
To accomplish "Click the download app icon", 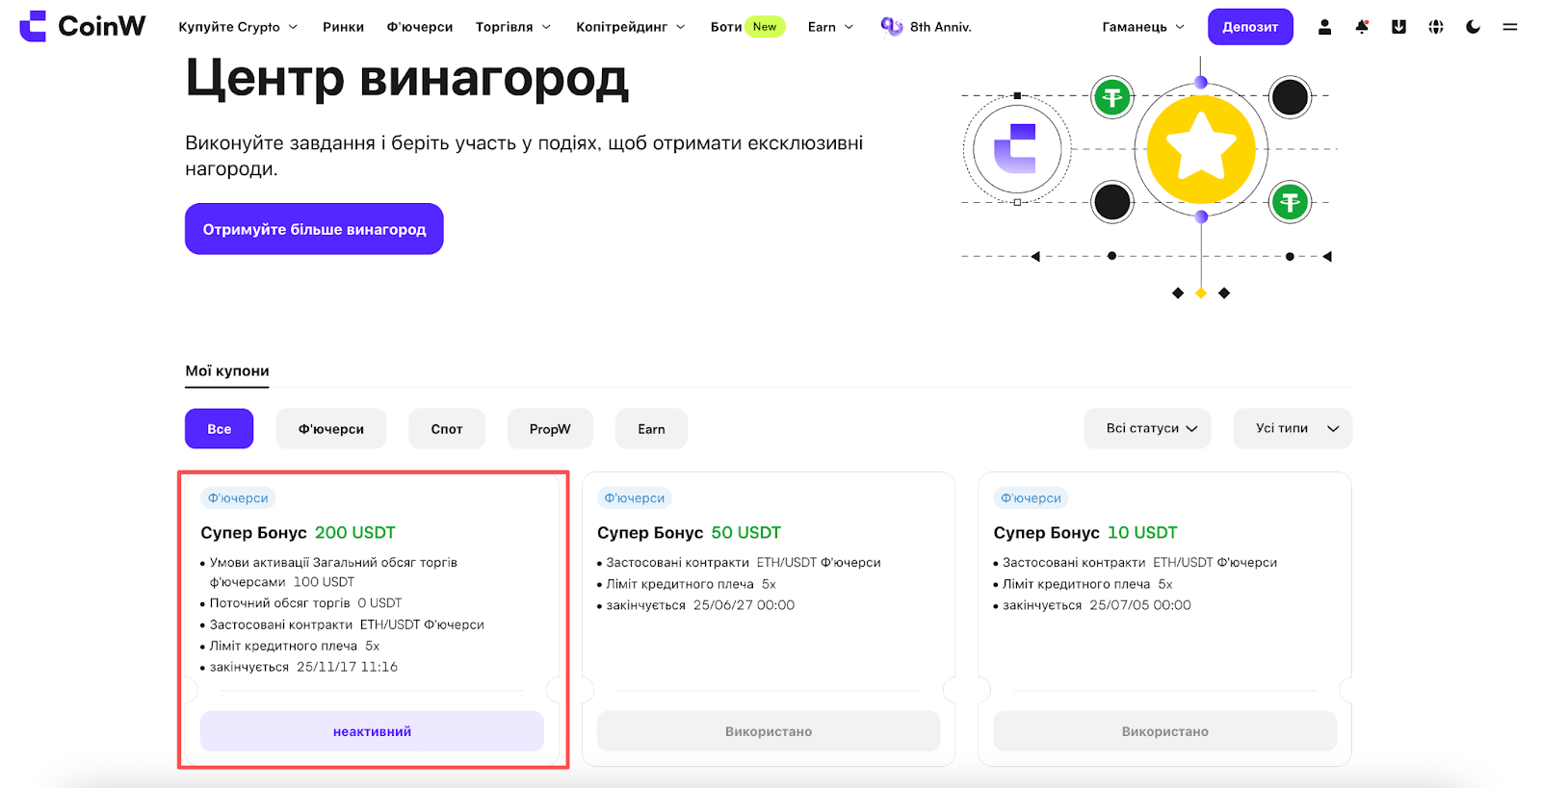I will tap(1398, 27).
